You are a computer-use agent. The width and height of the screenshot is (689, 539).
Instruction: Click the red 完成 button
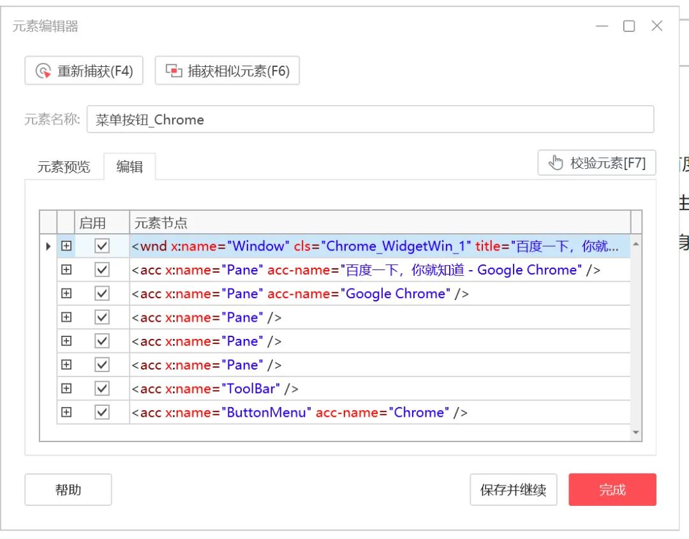coord(612,490)
